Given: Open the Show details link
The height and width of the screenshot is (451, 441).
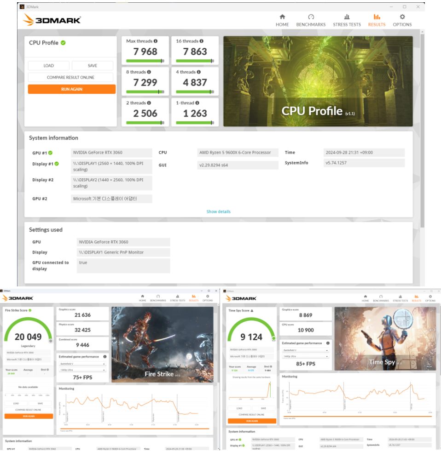Looking at the screenshot, I should pyautogui.click(x=218, y=211).
